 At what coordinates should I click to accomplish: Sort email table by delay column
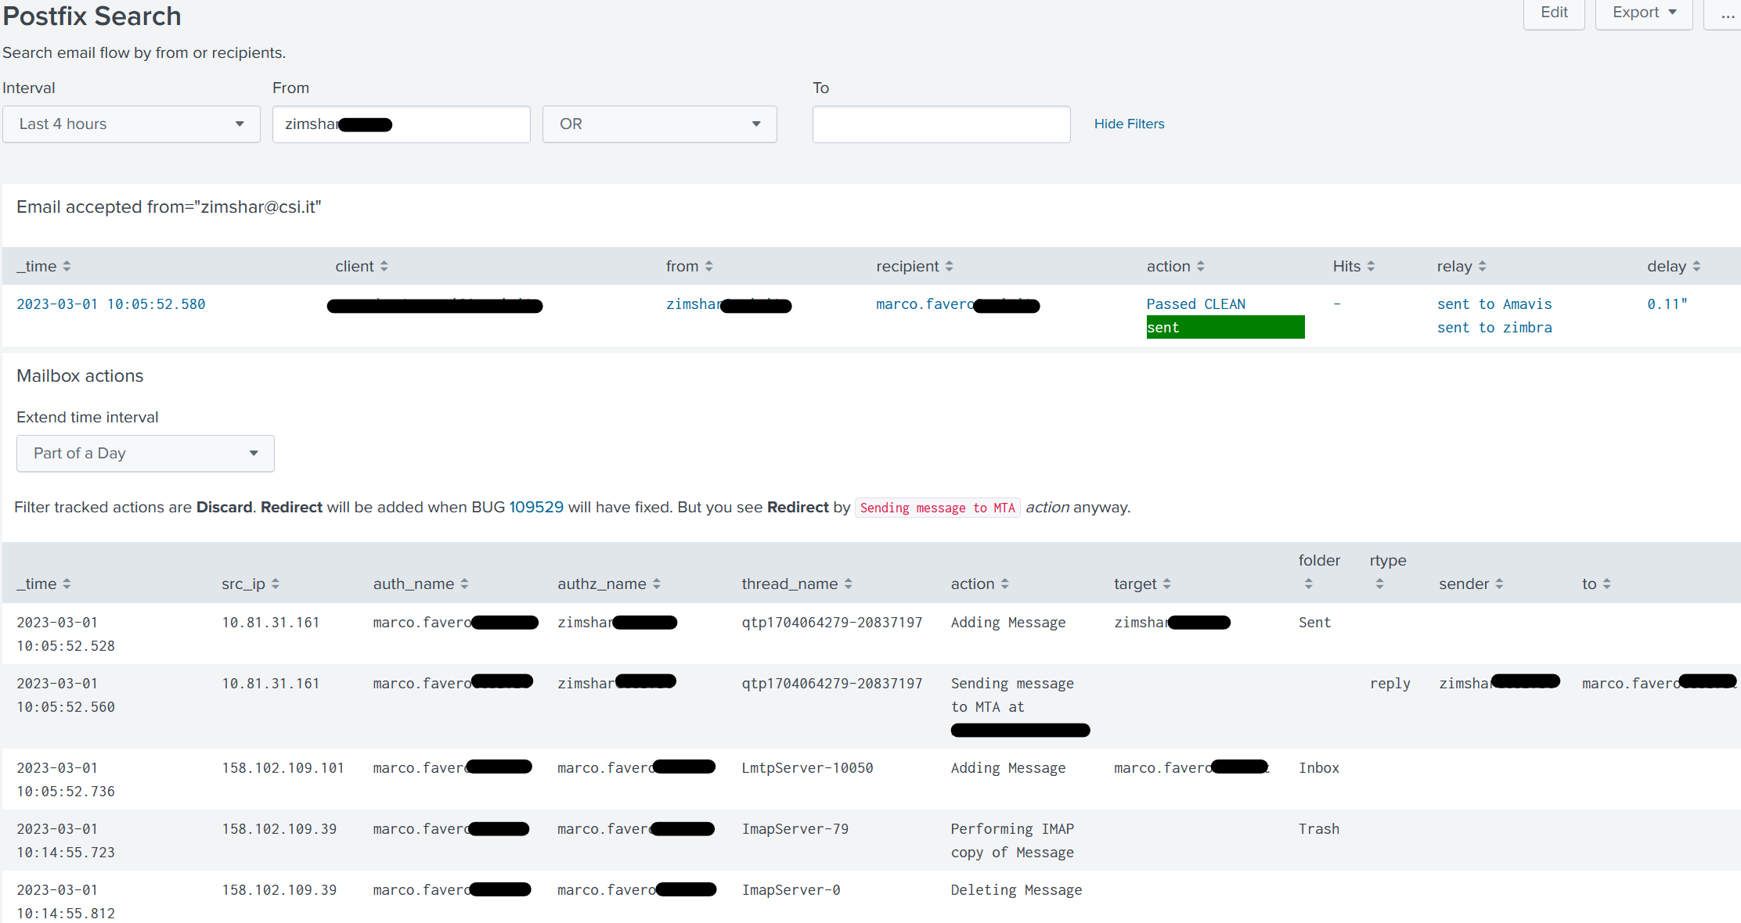pyautogui.click(x=1674, y=266)
